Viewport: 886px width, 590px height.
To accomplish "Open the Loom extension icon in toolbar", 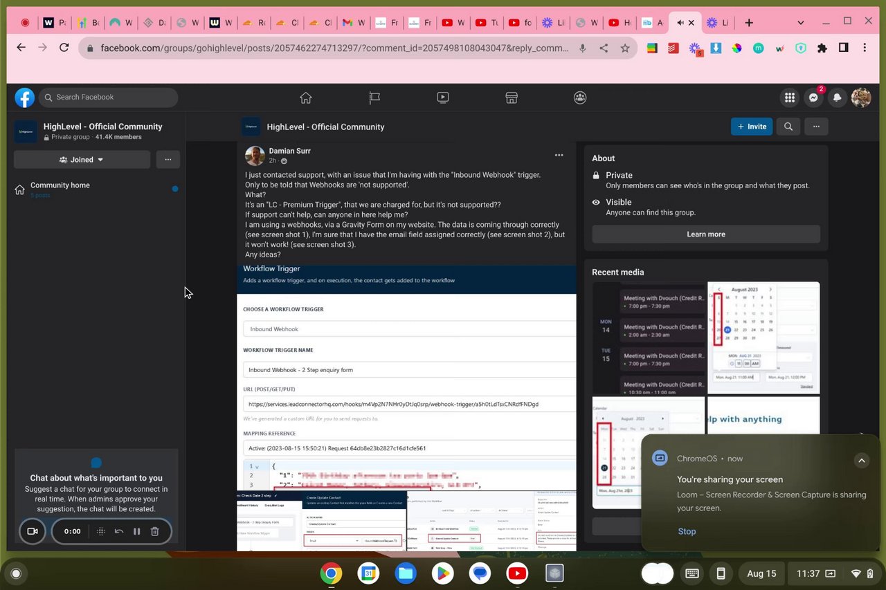I will [695, 48].
